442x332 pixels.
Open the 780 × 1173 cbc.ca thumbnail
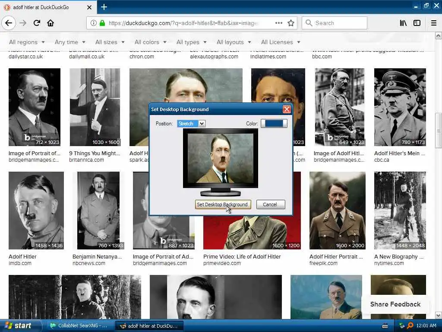click(x=400, y=107)
